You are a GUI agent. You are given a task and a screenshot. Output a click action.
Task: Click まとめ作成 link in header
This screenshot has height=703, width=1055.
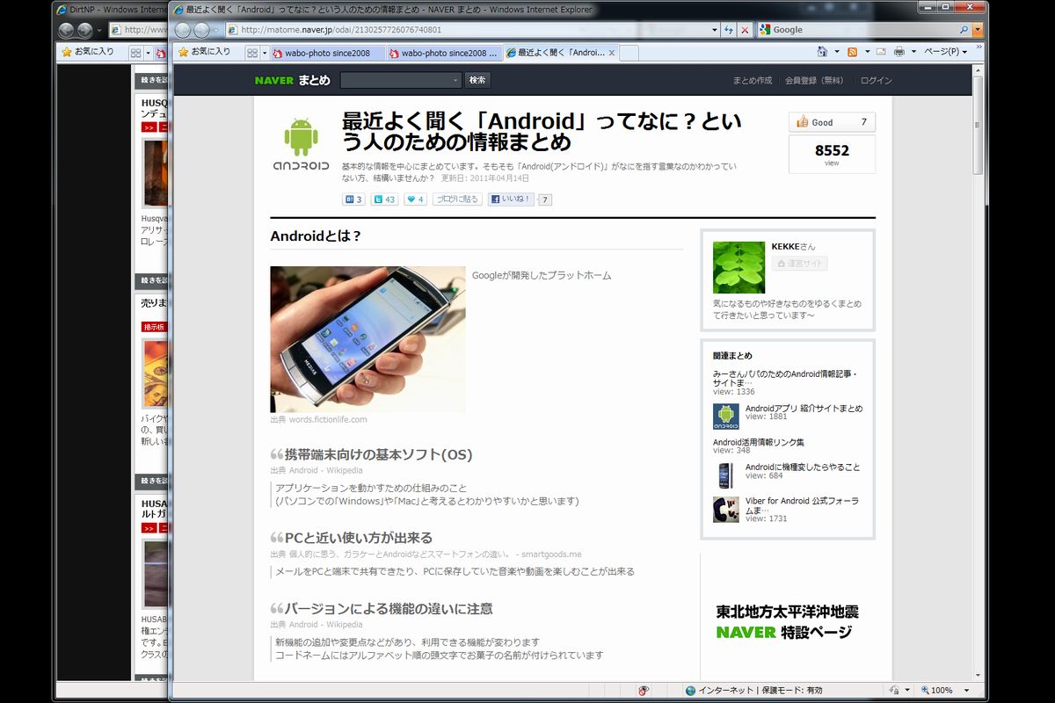pyautogui.click(x=753, y=81)
